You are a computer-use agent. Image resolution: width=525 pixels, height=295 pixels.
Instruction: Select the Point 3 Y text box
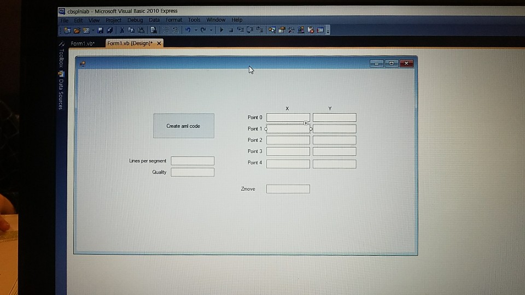click(335, 151)
